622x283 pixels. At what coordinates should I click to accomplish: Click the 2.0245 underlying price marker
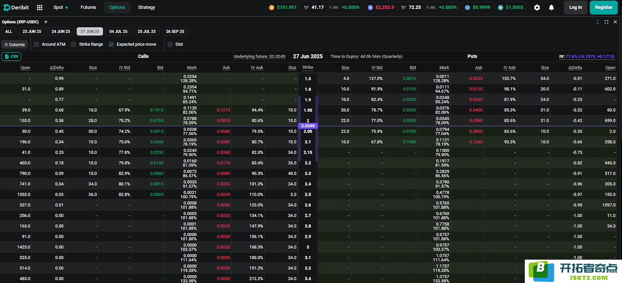(x=308, y=126)
